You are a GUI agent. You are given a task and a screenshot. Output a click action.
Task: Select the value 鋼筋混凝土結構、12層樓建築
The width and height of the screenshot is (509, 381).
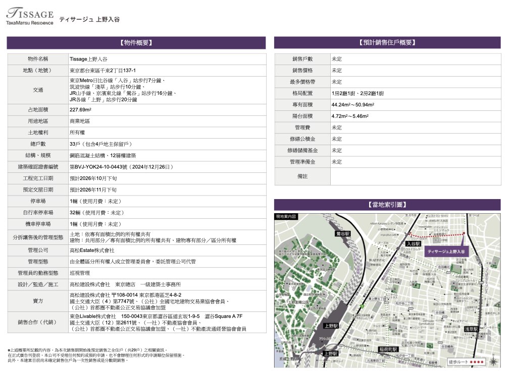pos(103,156)
